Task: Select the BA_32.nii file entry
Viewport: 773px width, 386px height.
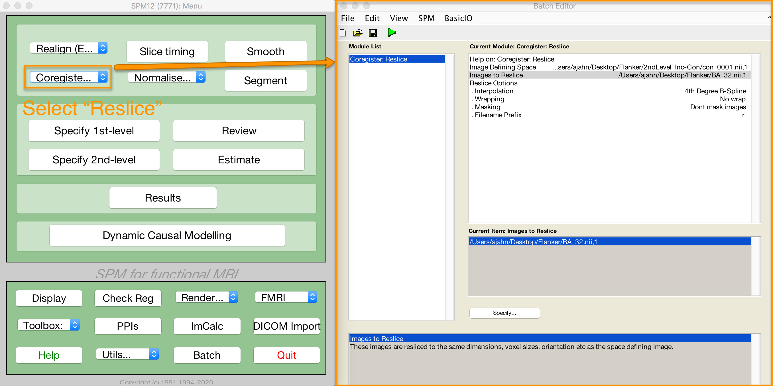Action: (610, 242)
